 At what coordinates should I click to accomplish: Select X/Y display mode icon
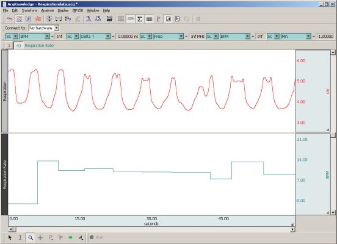click(29, 19)
